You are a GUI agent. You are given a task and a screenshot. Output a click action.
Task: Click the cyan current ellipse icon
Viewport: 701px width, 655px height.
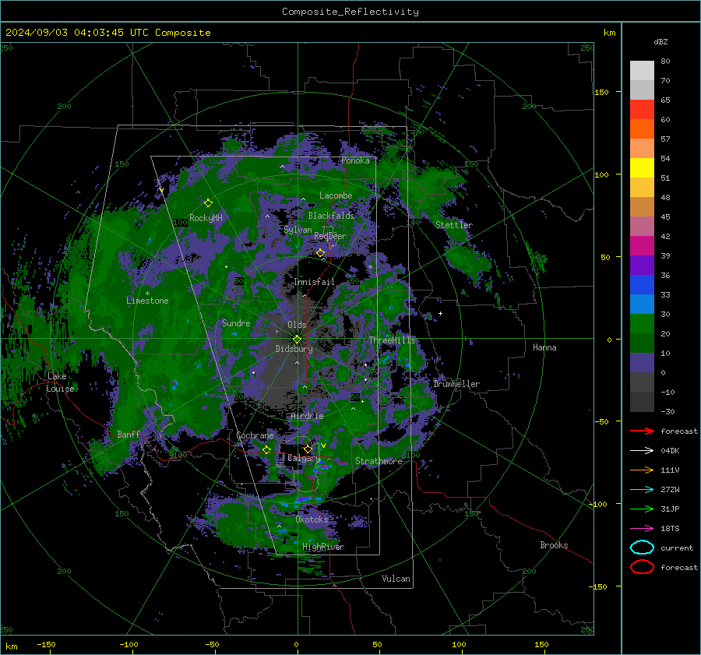[x=642, y=548]
